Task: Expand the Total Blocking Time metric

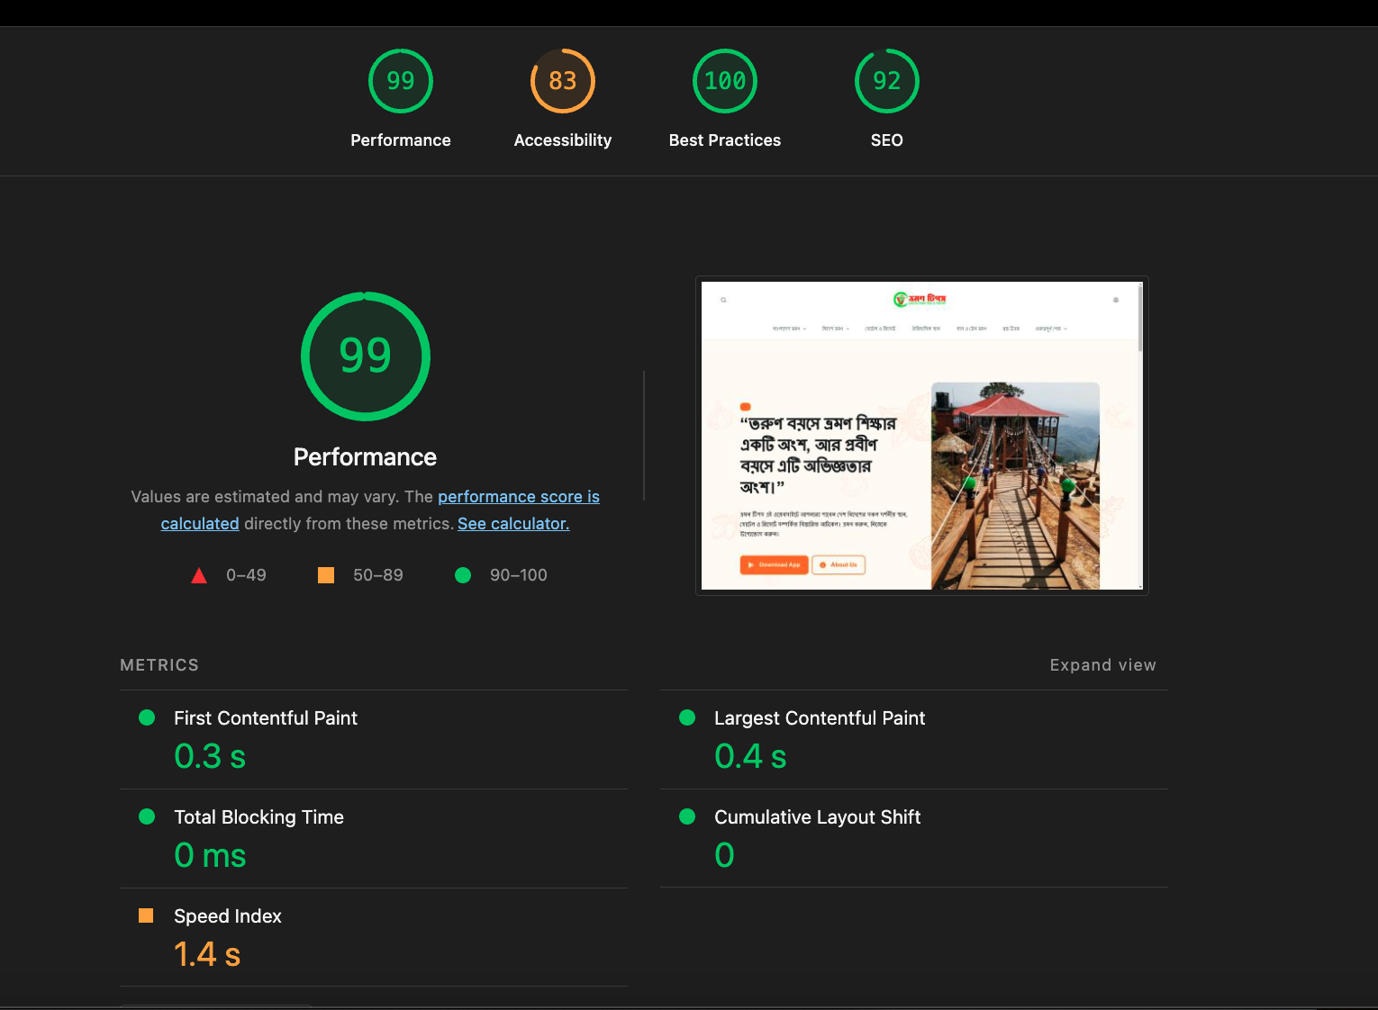Action: tap(258, 817)
